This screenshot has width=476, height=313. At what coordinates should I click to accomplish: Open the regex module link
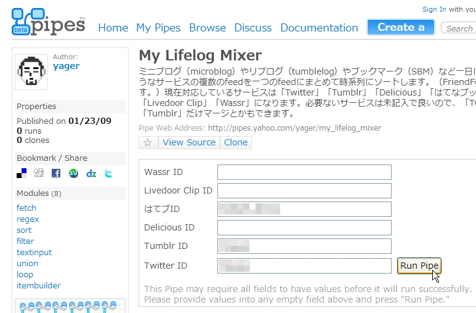coord(28,219)
